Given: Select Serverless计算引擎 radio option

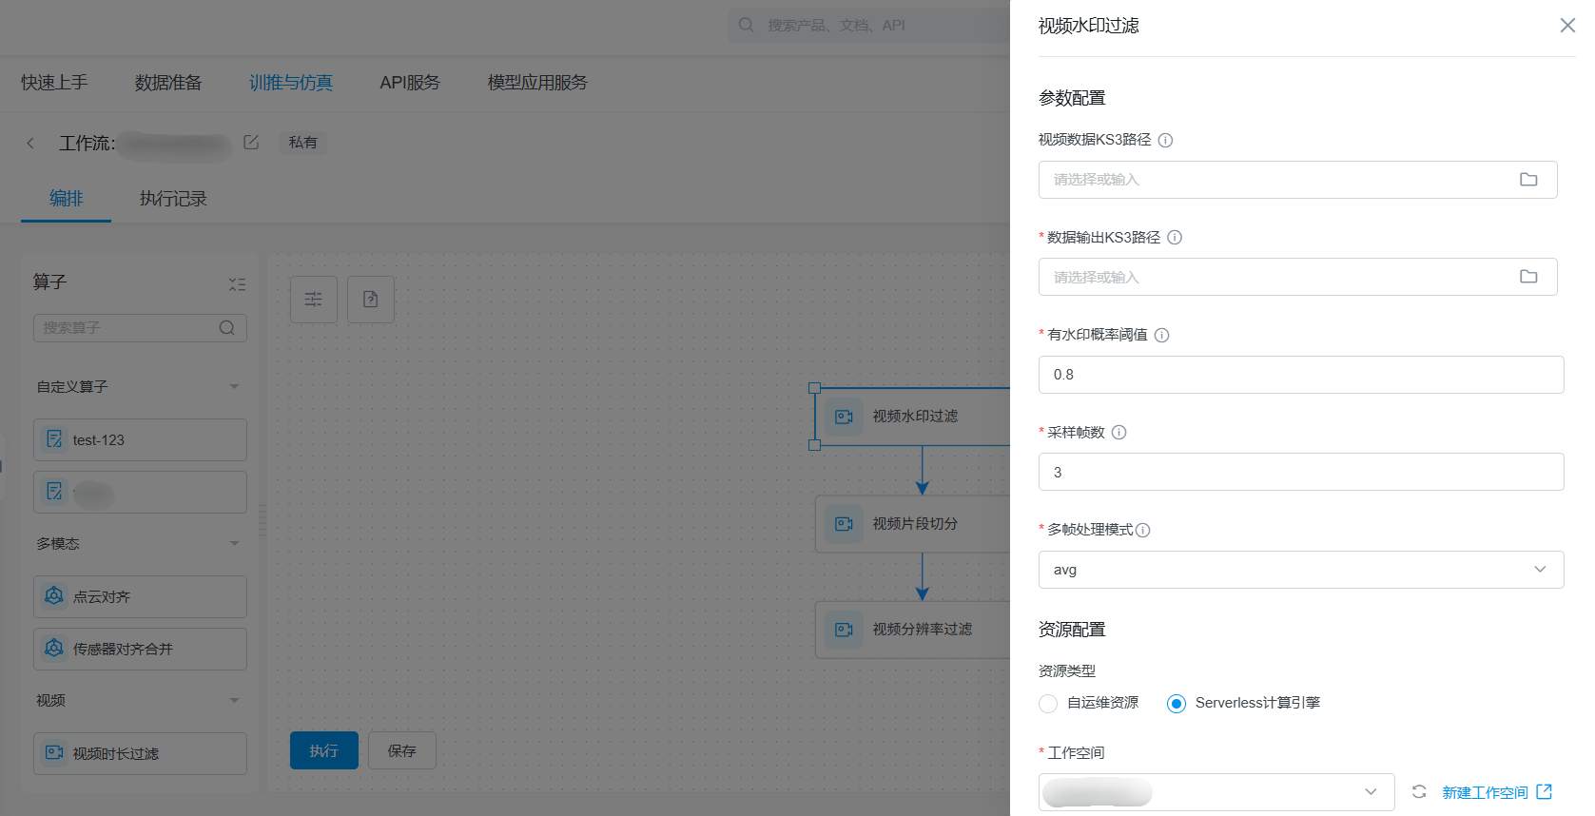Looking at the screenshot, I should coord(1177,704).
